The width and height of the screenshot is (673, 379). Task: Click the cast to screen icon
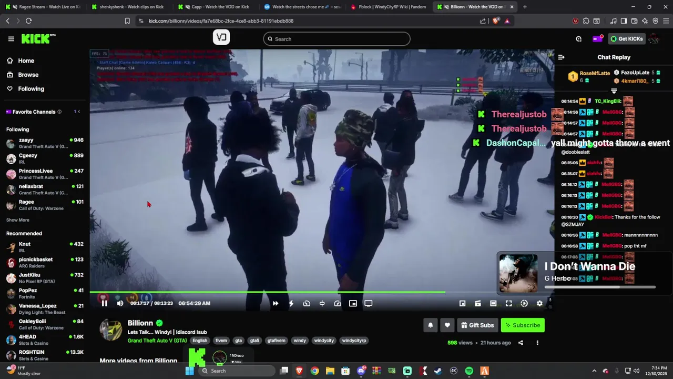click(369, 303)
